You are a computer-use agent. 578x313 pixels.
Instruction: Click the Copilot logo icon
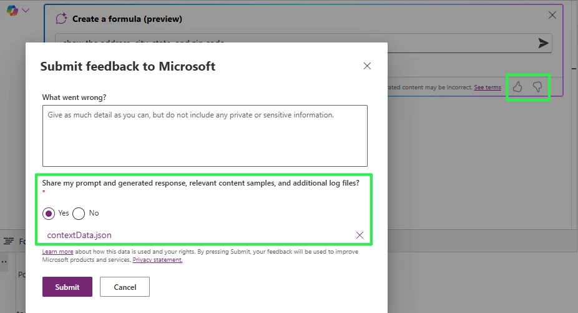(12, 11)
